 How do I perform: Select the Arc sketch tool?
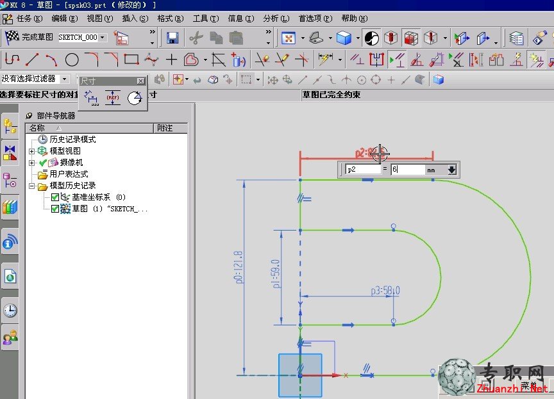tap(51, 60)
